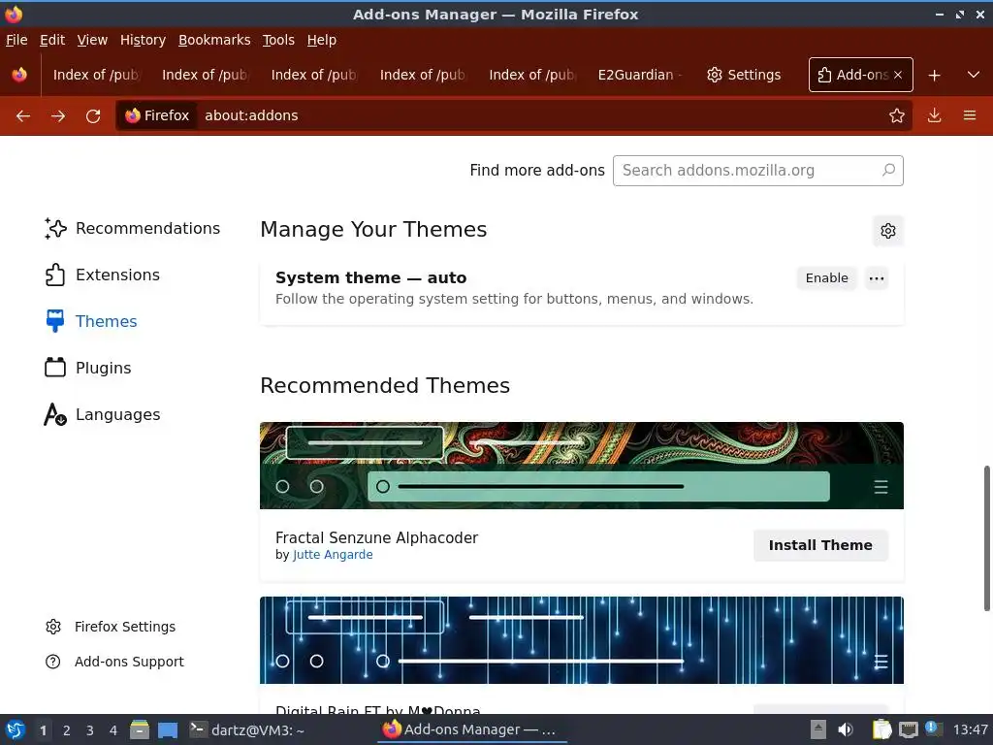
Task: Click the page vertical scrollbar thumb
Action: point(986,538)
